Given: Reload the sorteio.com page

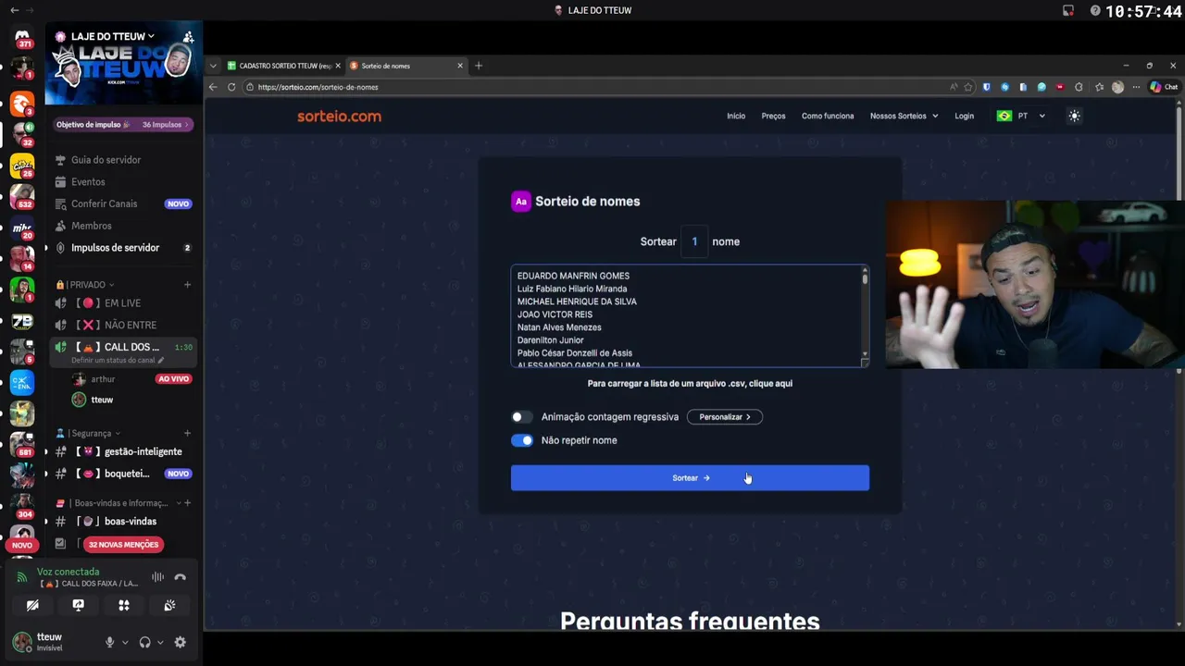Looking at the screenshot, I should 231,87.
